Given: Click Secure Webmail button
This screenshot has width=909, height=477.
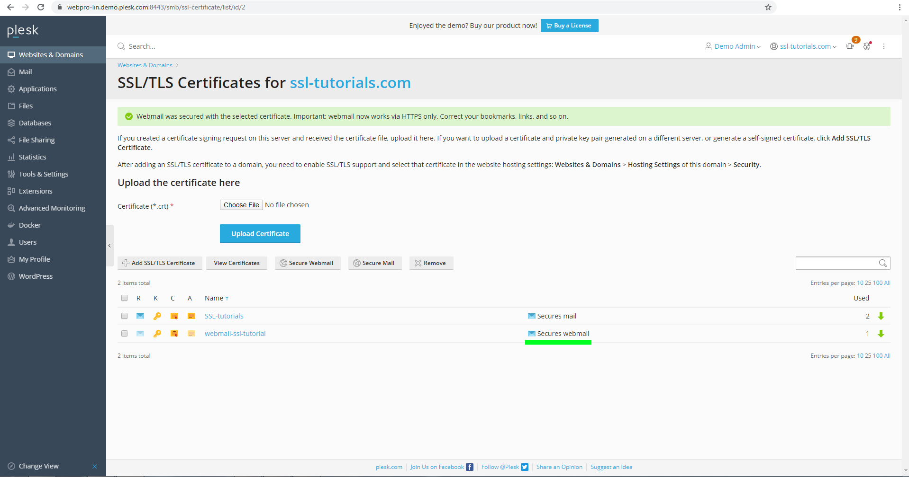Looking at the screenshot, I should tap(308, 263).
